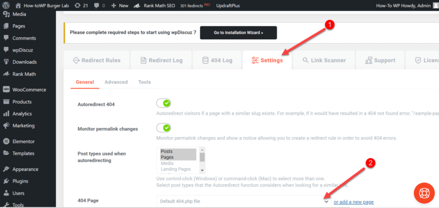Switch to the 404 Log tab
Image resolution: width=439 pixels, height=208 pixels.
pyautogui.click(x=217, y=60)
